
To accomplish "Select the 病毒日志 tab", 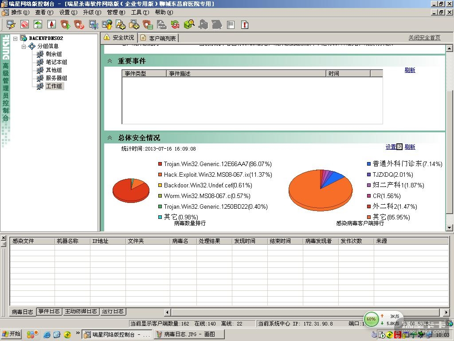I will point(22,312).
